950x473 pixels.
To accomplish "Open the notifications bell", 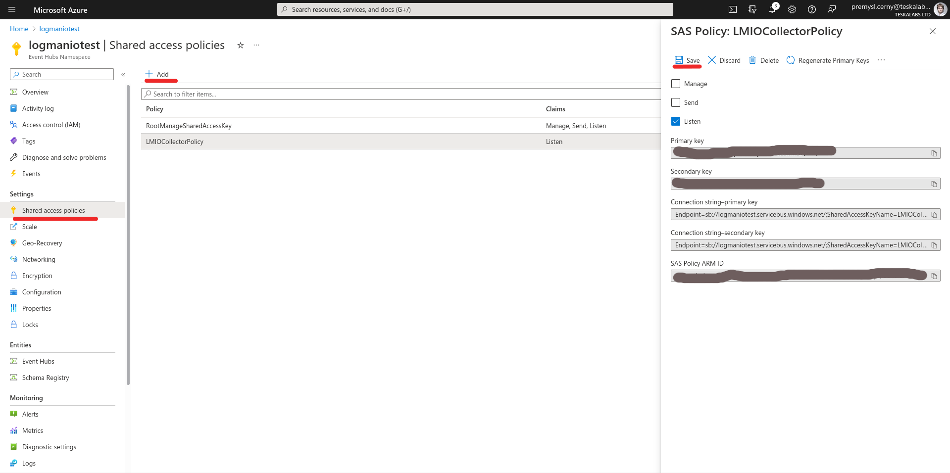I will (772, 9).
